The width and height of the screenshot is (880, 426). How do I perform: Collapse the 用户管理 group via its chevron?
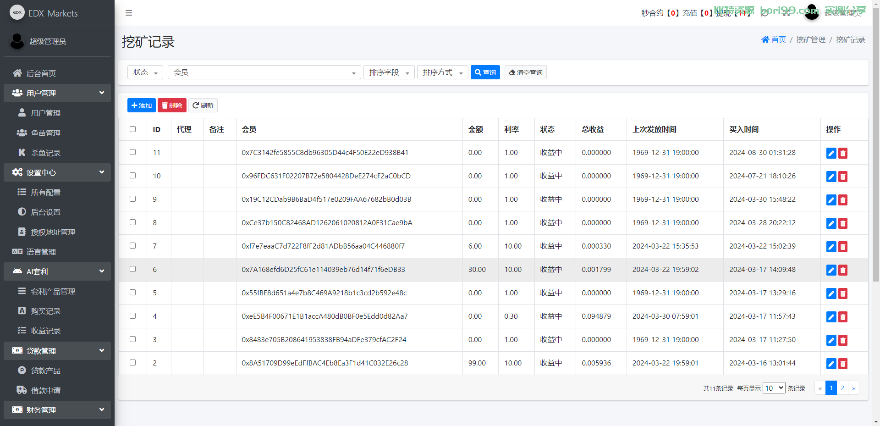point(102,93)
